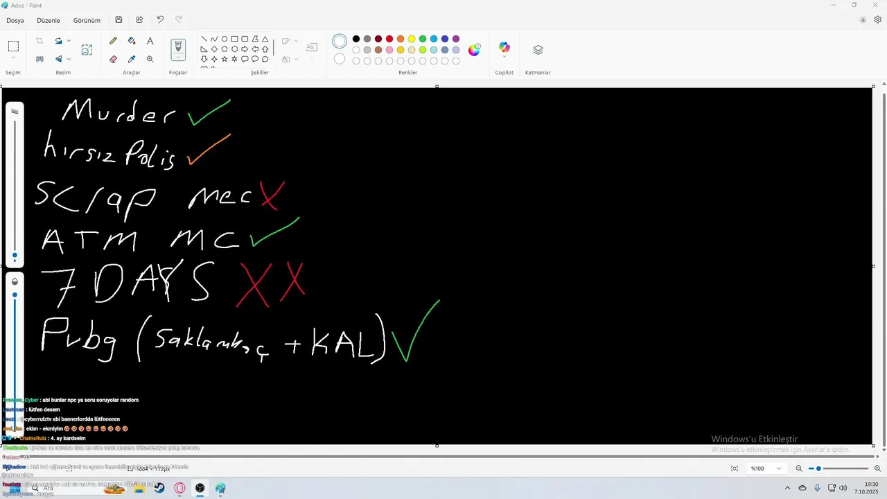Choose the purple color swatch
Image resolution: width=887 pixels, height=499 pixels.
(456, 39)
